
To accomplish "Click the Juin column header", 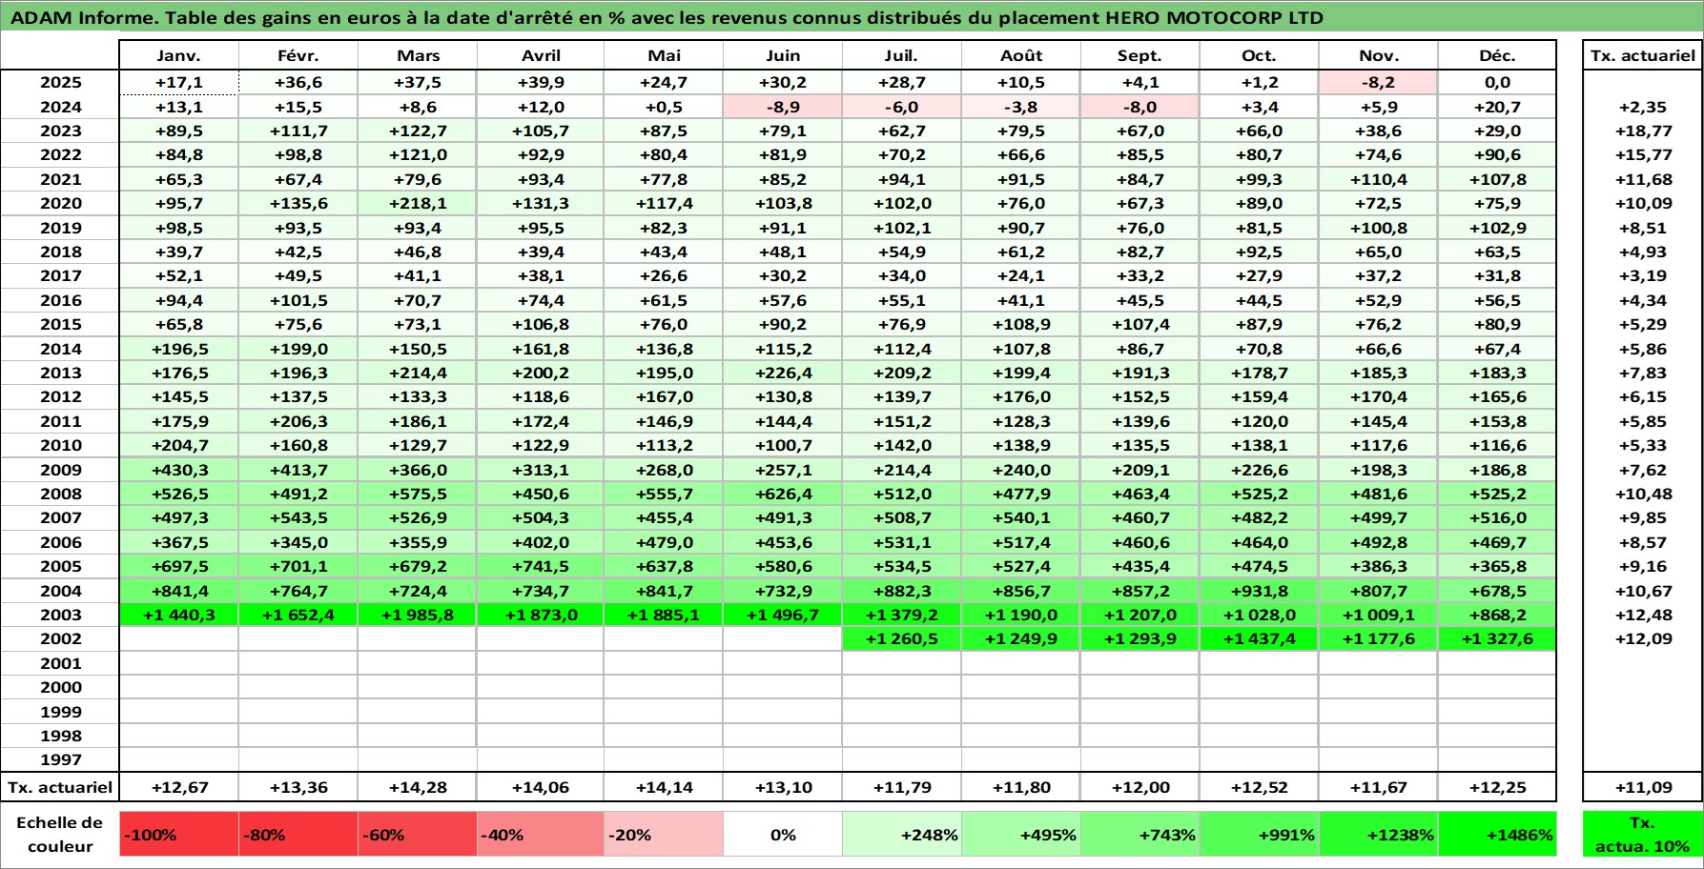I will pos(783,55).
